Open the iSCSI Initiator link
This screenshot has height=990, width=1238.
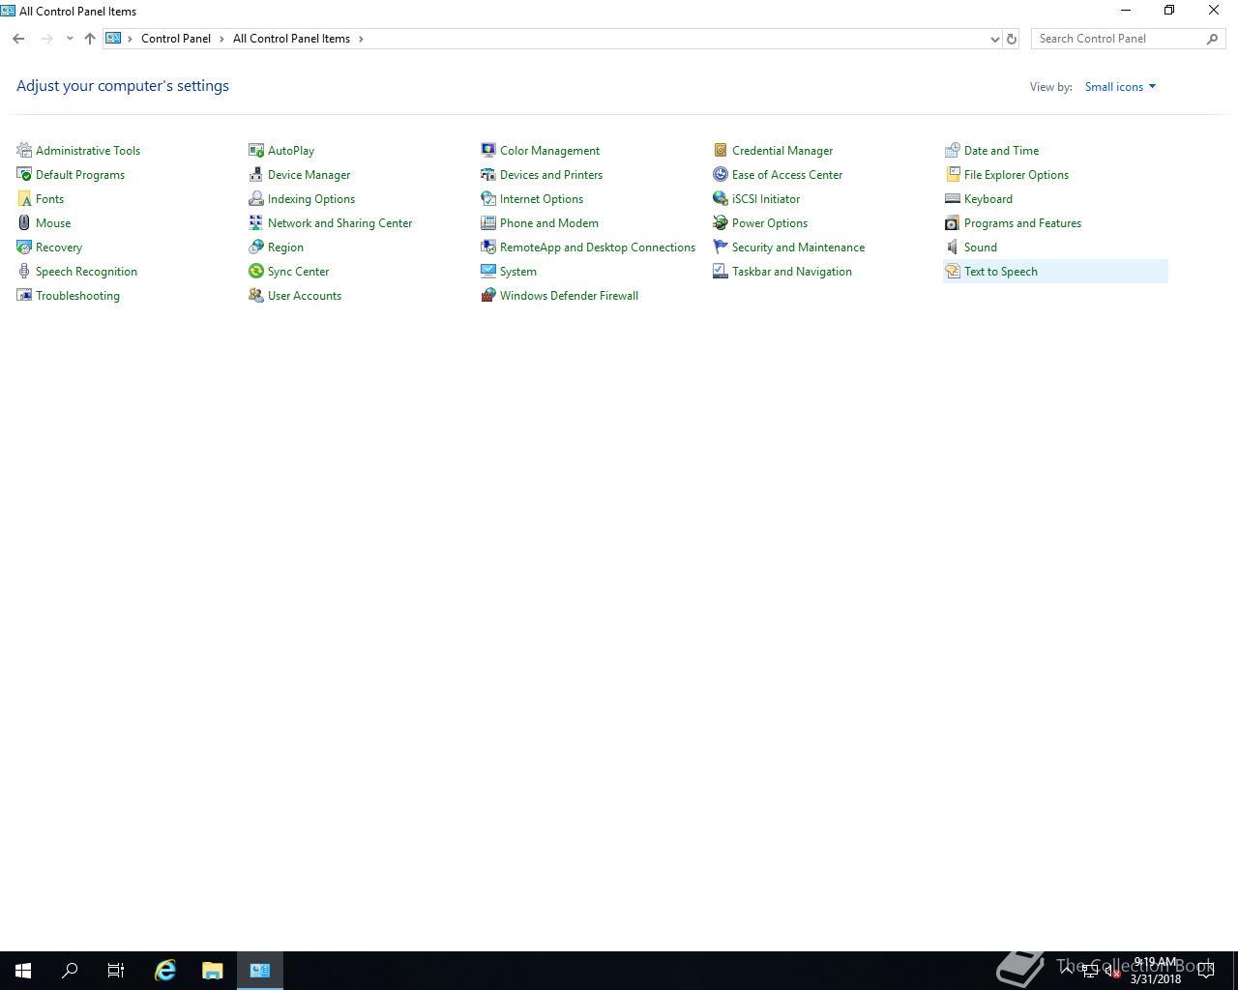point(766,199)
